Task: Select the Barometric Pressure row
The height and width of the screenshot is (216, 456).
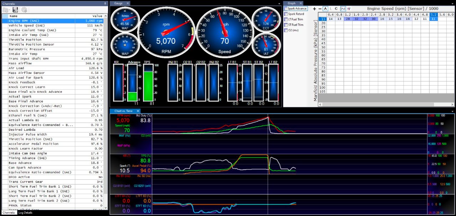Action: [x=53, y=49]
